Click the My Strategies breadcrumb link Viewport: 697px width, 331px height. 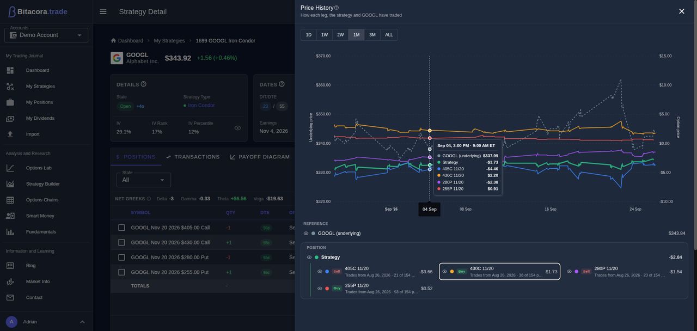[169, 41]
